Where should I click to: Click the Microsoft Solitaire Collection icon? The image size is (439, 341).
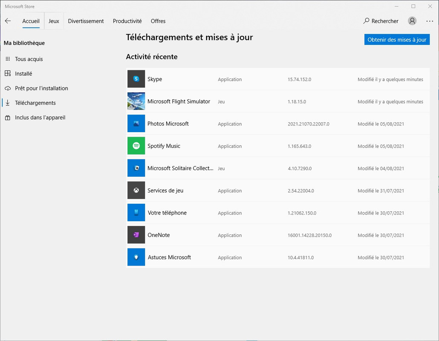(136, 168)
